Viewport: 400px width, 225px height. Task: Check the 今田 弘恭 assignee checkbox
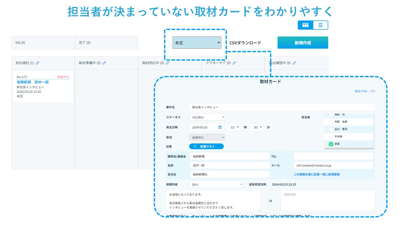[x=331, y=122]
